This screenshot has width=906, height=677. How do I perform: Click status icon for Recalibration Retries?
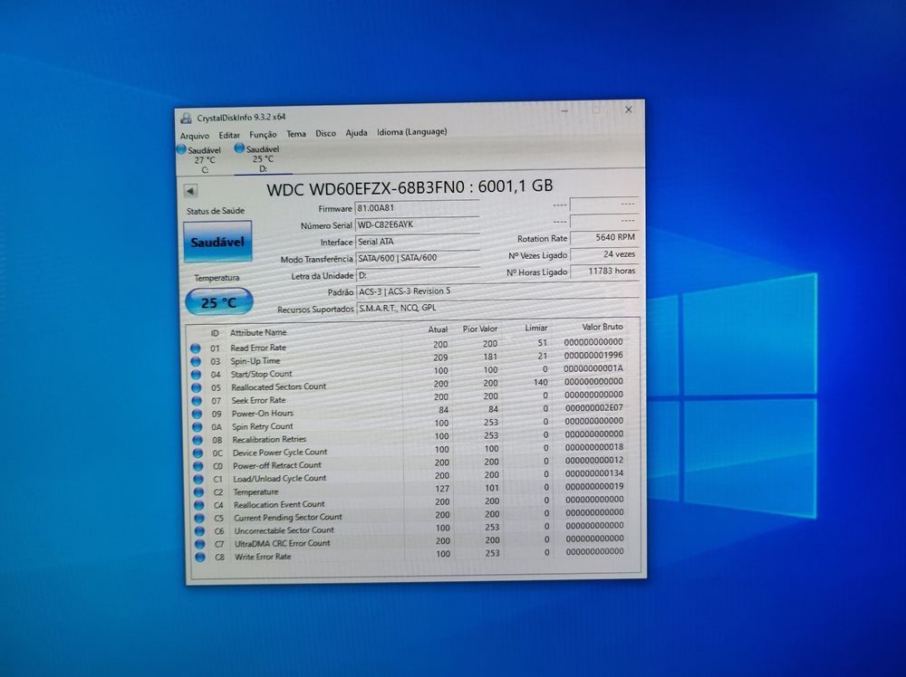pos(197,441)
